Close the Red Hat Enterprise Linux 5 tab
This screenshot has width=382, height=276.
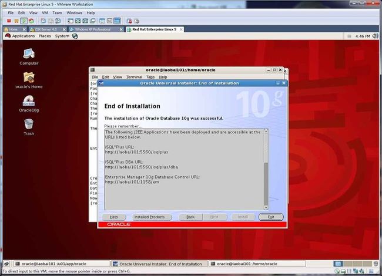(x=181, y=29)
